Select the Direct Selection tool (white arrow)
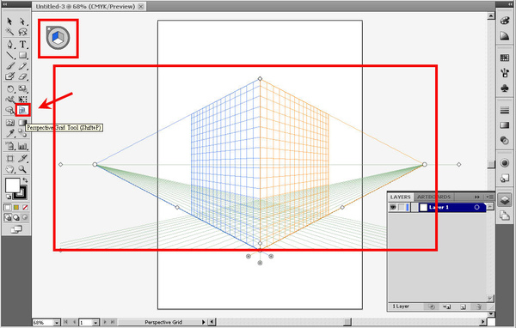Screen dimensions: 516x328 click(22, 21)
